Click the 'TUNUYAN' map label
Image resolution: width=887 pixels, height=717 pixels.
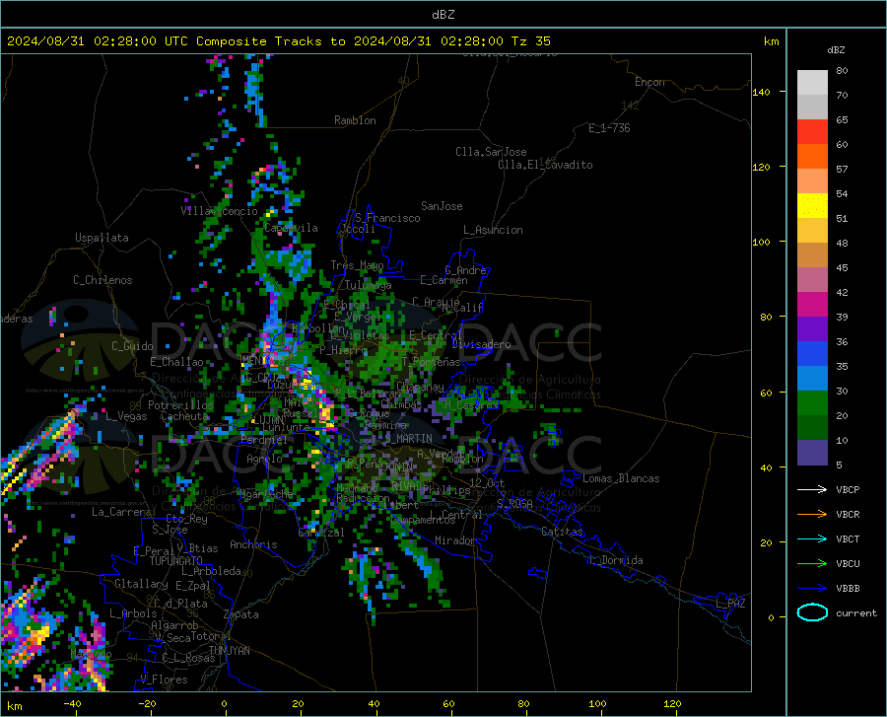(x=229, y=651)
